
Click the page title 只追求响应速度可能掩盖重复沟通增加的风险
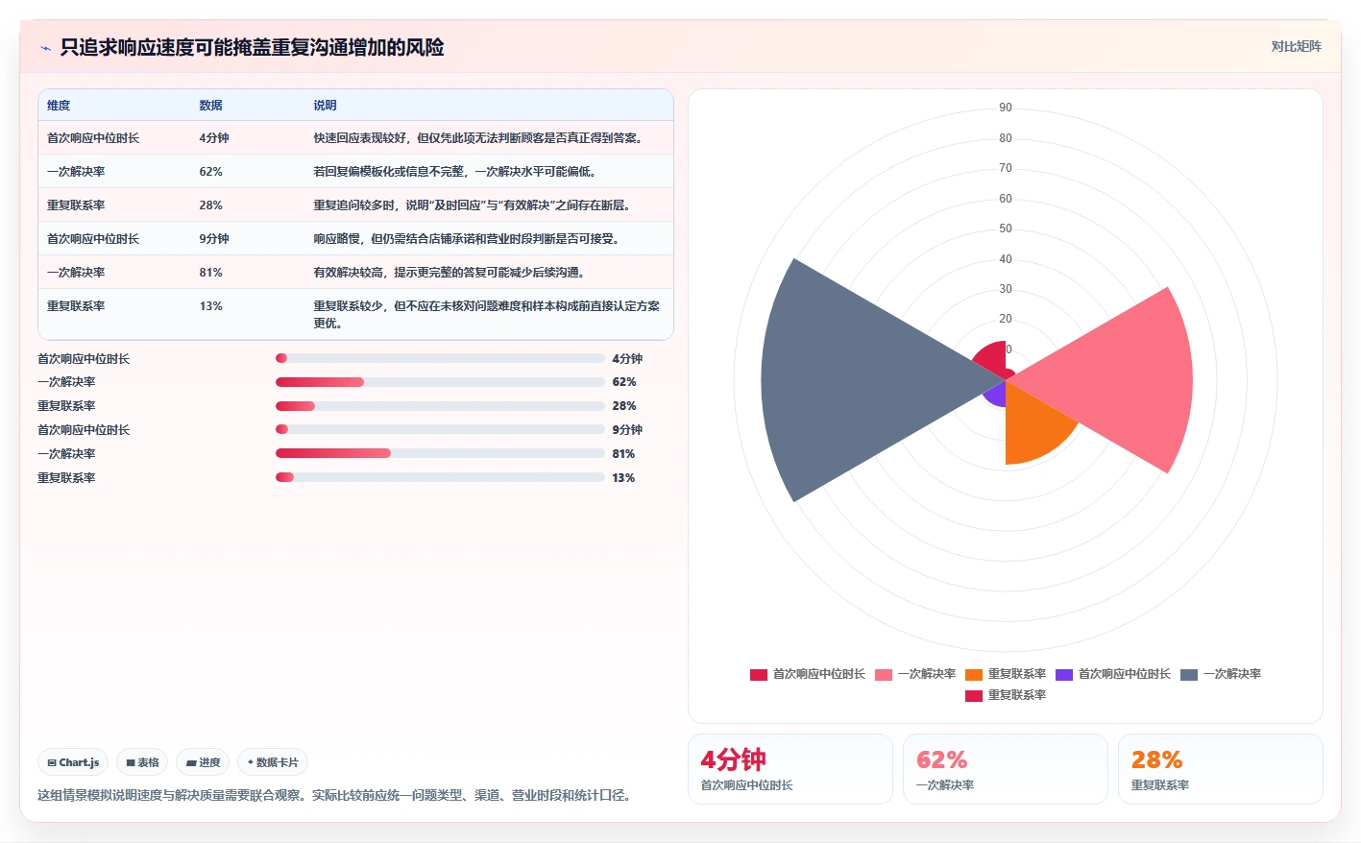click(x=252, y=47)
